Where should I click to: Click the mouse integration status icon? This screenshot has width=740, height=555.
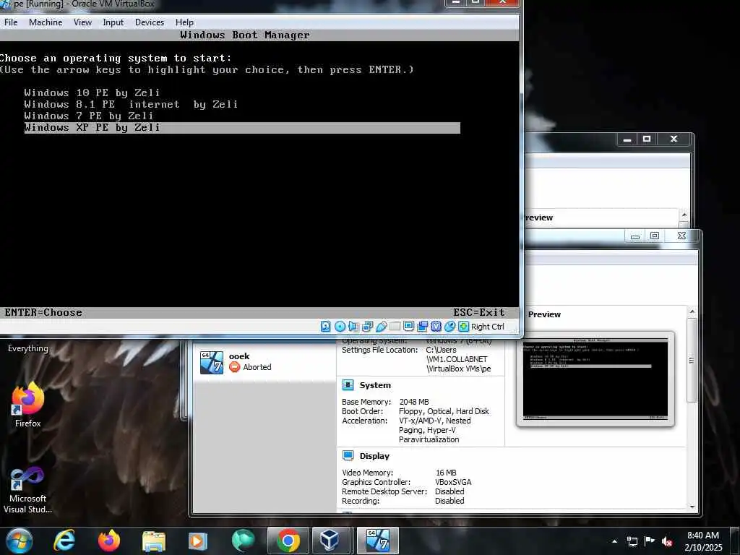449,327
